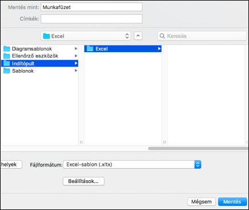Image resolution: width=249 pixels, height=210 pixels.
Task: Select the Ellenőrző eszközök folder name
Action: [x=35, y=56]
